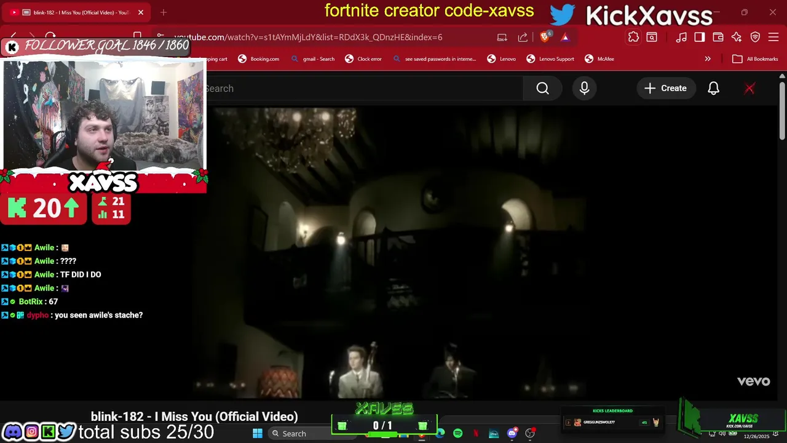Image resolution: width=787 pixels, height=443 pixels.
Task: Click the video title 'blink-182 - I Miss You (Official Video)'
Action: tap(194, 417)
